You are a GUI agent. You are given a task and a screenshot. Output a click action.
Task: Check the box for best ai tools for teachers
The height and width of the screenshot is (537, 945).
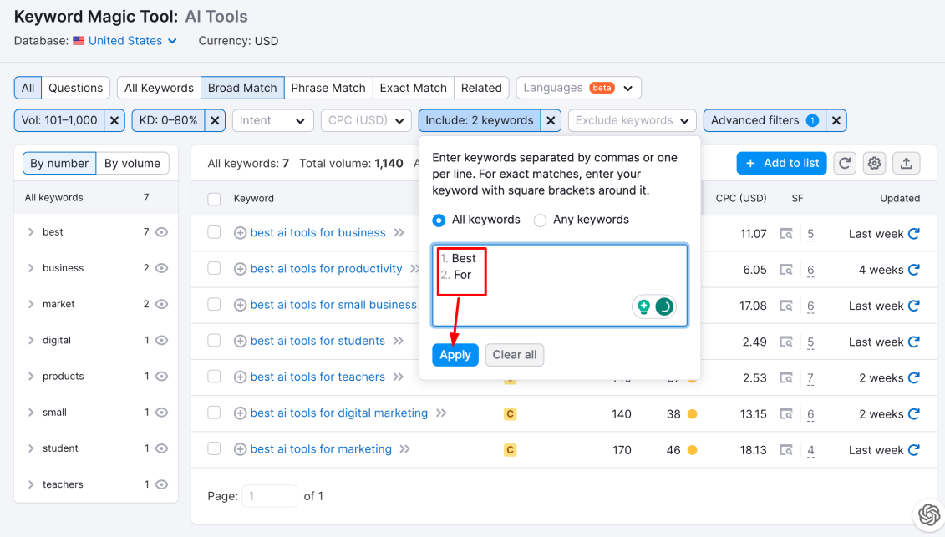tap(215, 377)
